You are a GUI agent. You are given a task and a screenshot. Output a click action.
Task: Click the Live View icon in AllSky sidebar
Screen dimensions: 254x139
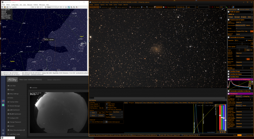[x=8, y=86]
